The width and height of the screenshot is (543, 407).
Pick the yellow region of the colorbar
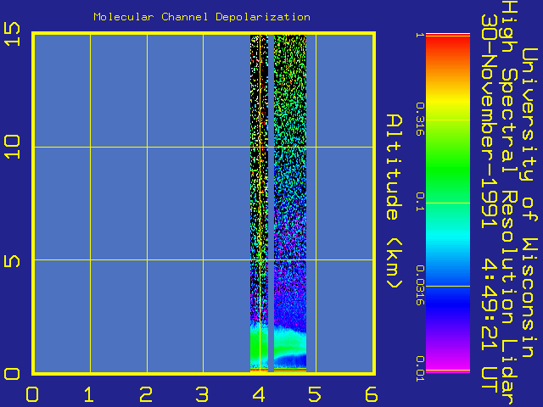click(448, 100)
